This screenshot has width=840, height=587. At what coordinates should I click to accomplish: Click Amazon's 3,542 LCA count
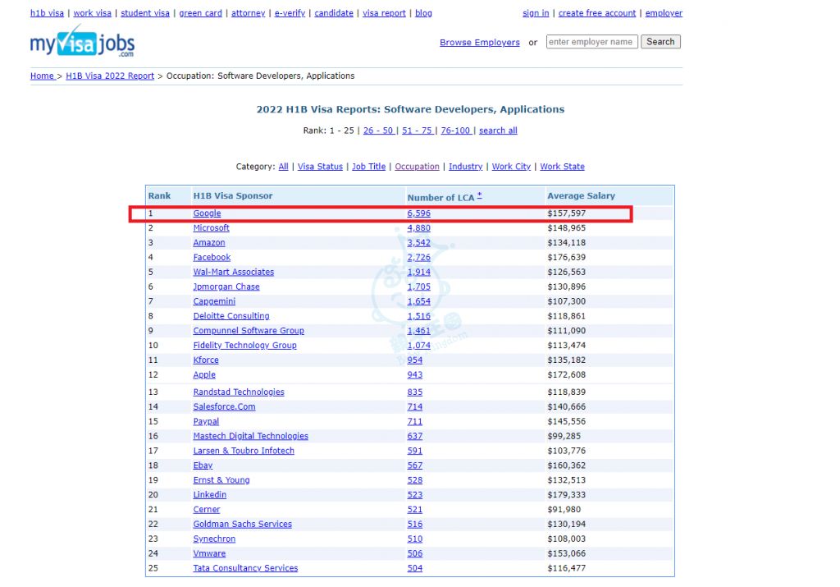click(418, 242)
